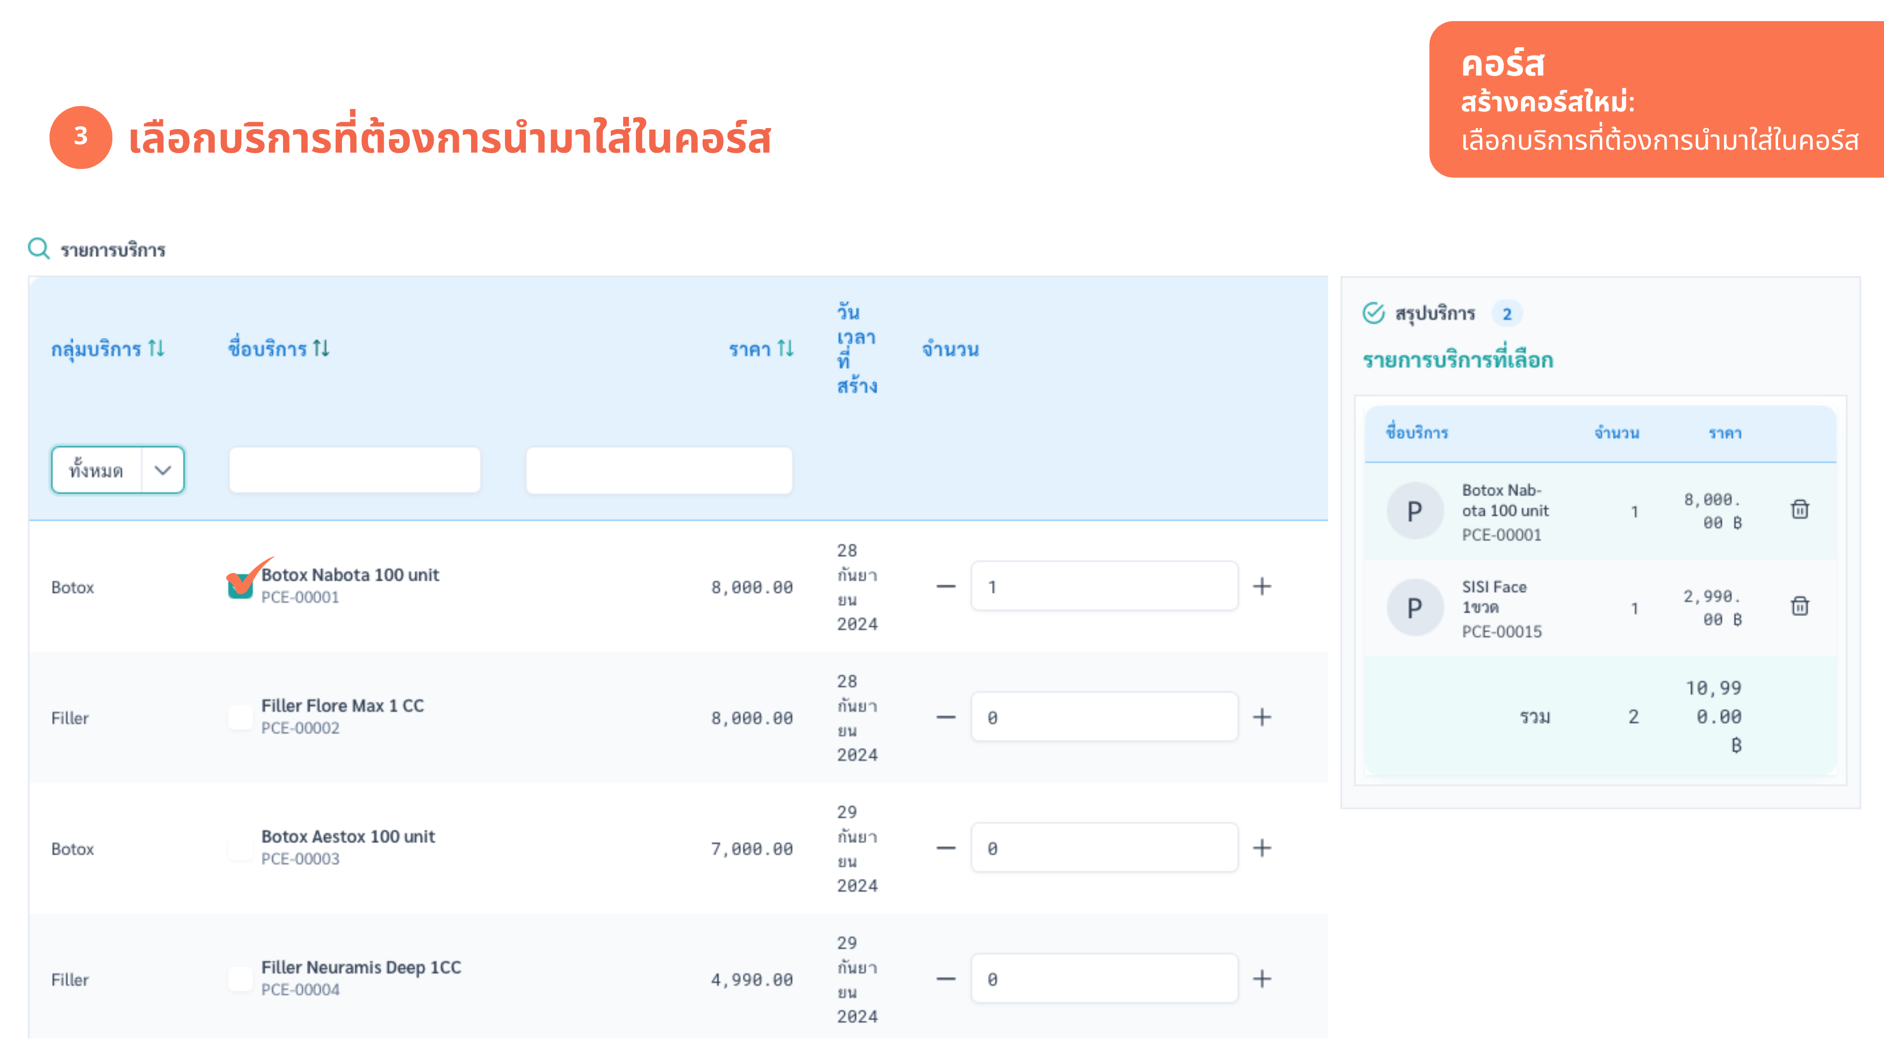The width and height of the screenshot is (1884, 1060).
Task: Click the P avatar for SISI Face summary row
Action: point(1414,607)
